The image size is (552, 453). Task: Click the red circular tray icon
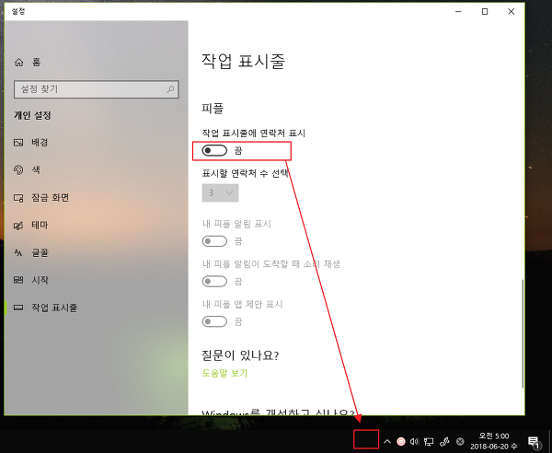click(x=400, y=441)
